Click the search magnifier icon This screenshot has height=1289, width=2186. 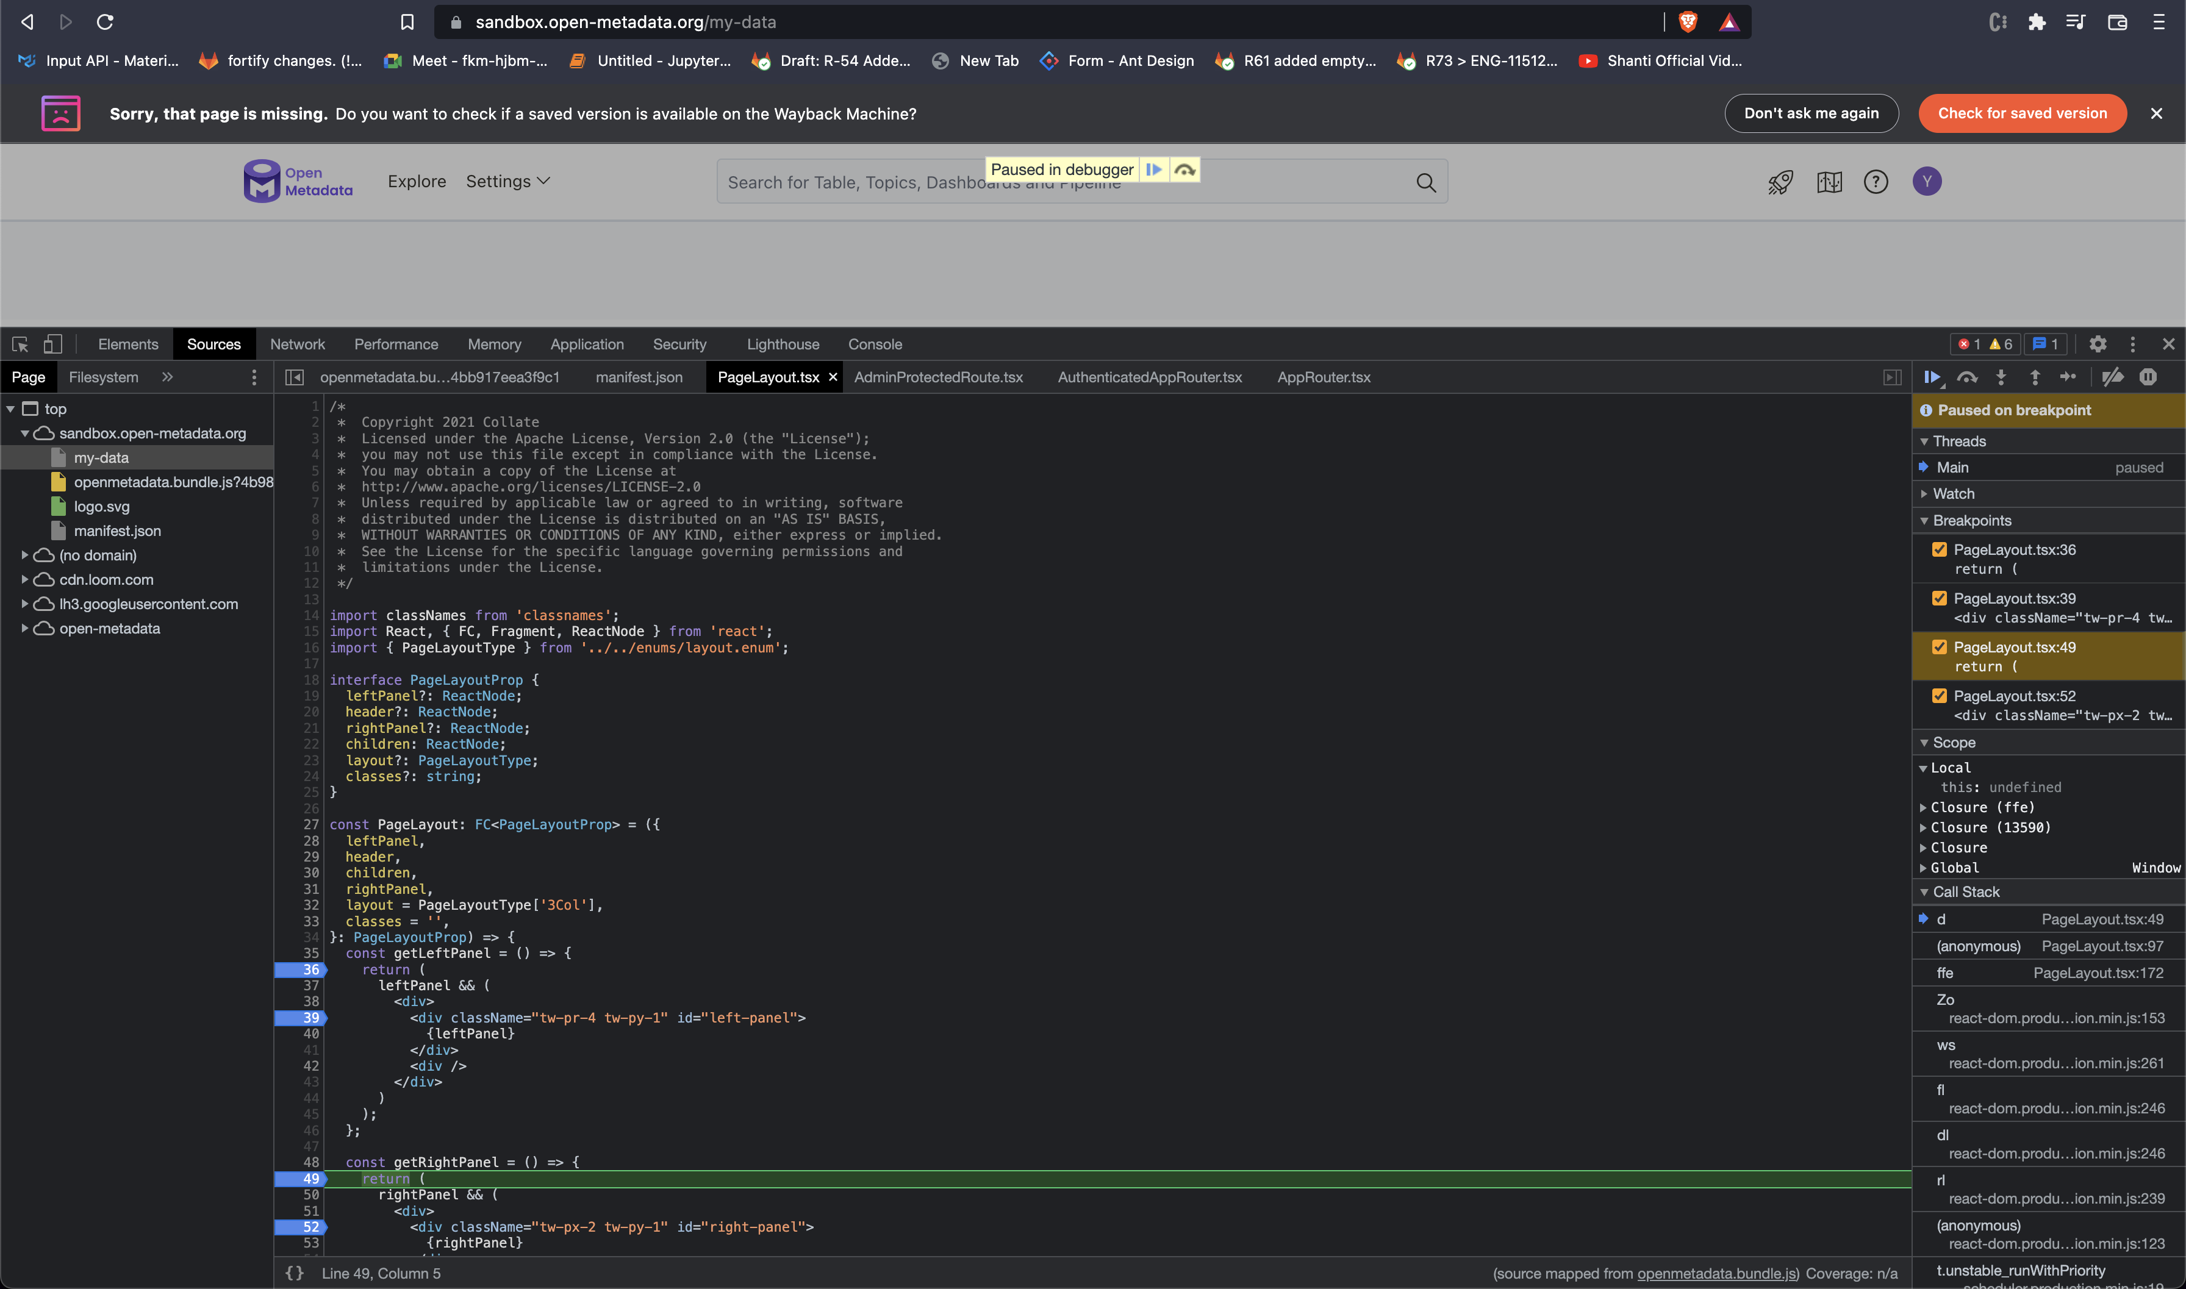pos(1426,182)
